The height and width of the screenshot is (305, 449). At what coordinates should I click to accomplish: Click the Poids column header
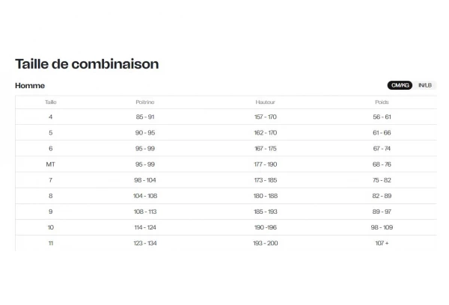tap(382, 102)
